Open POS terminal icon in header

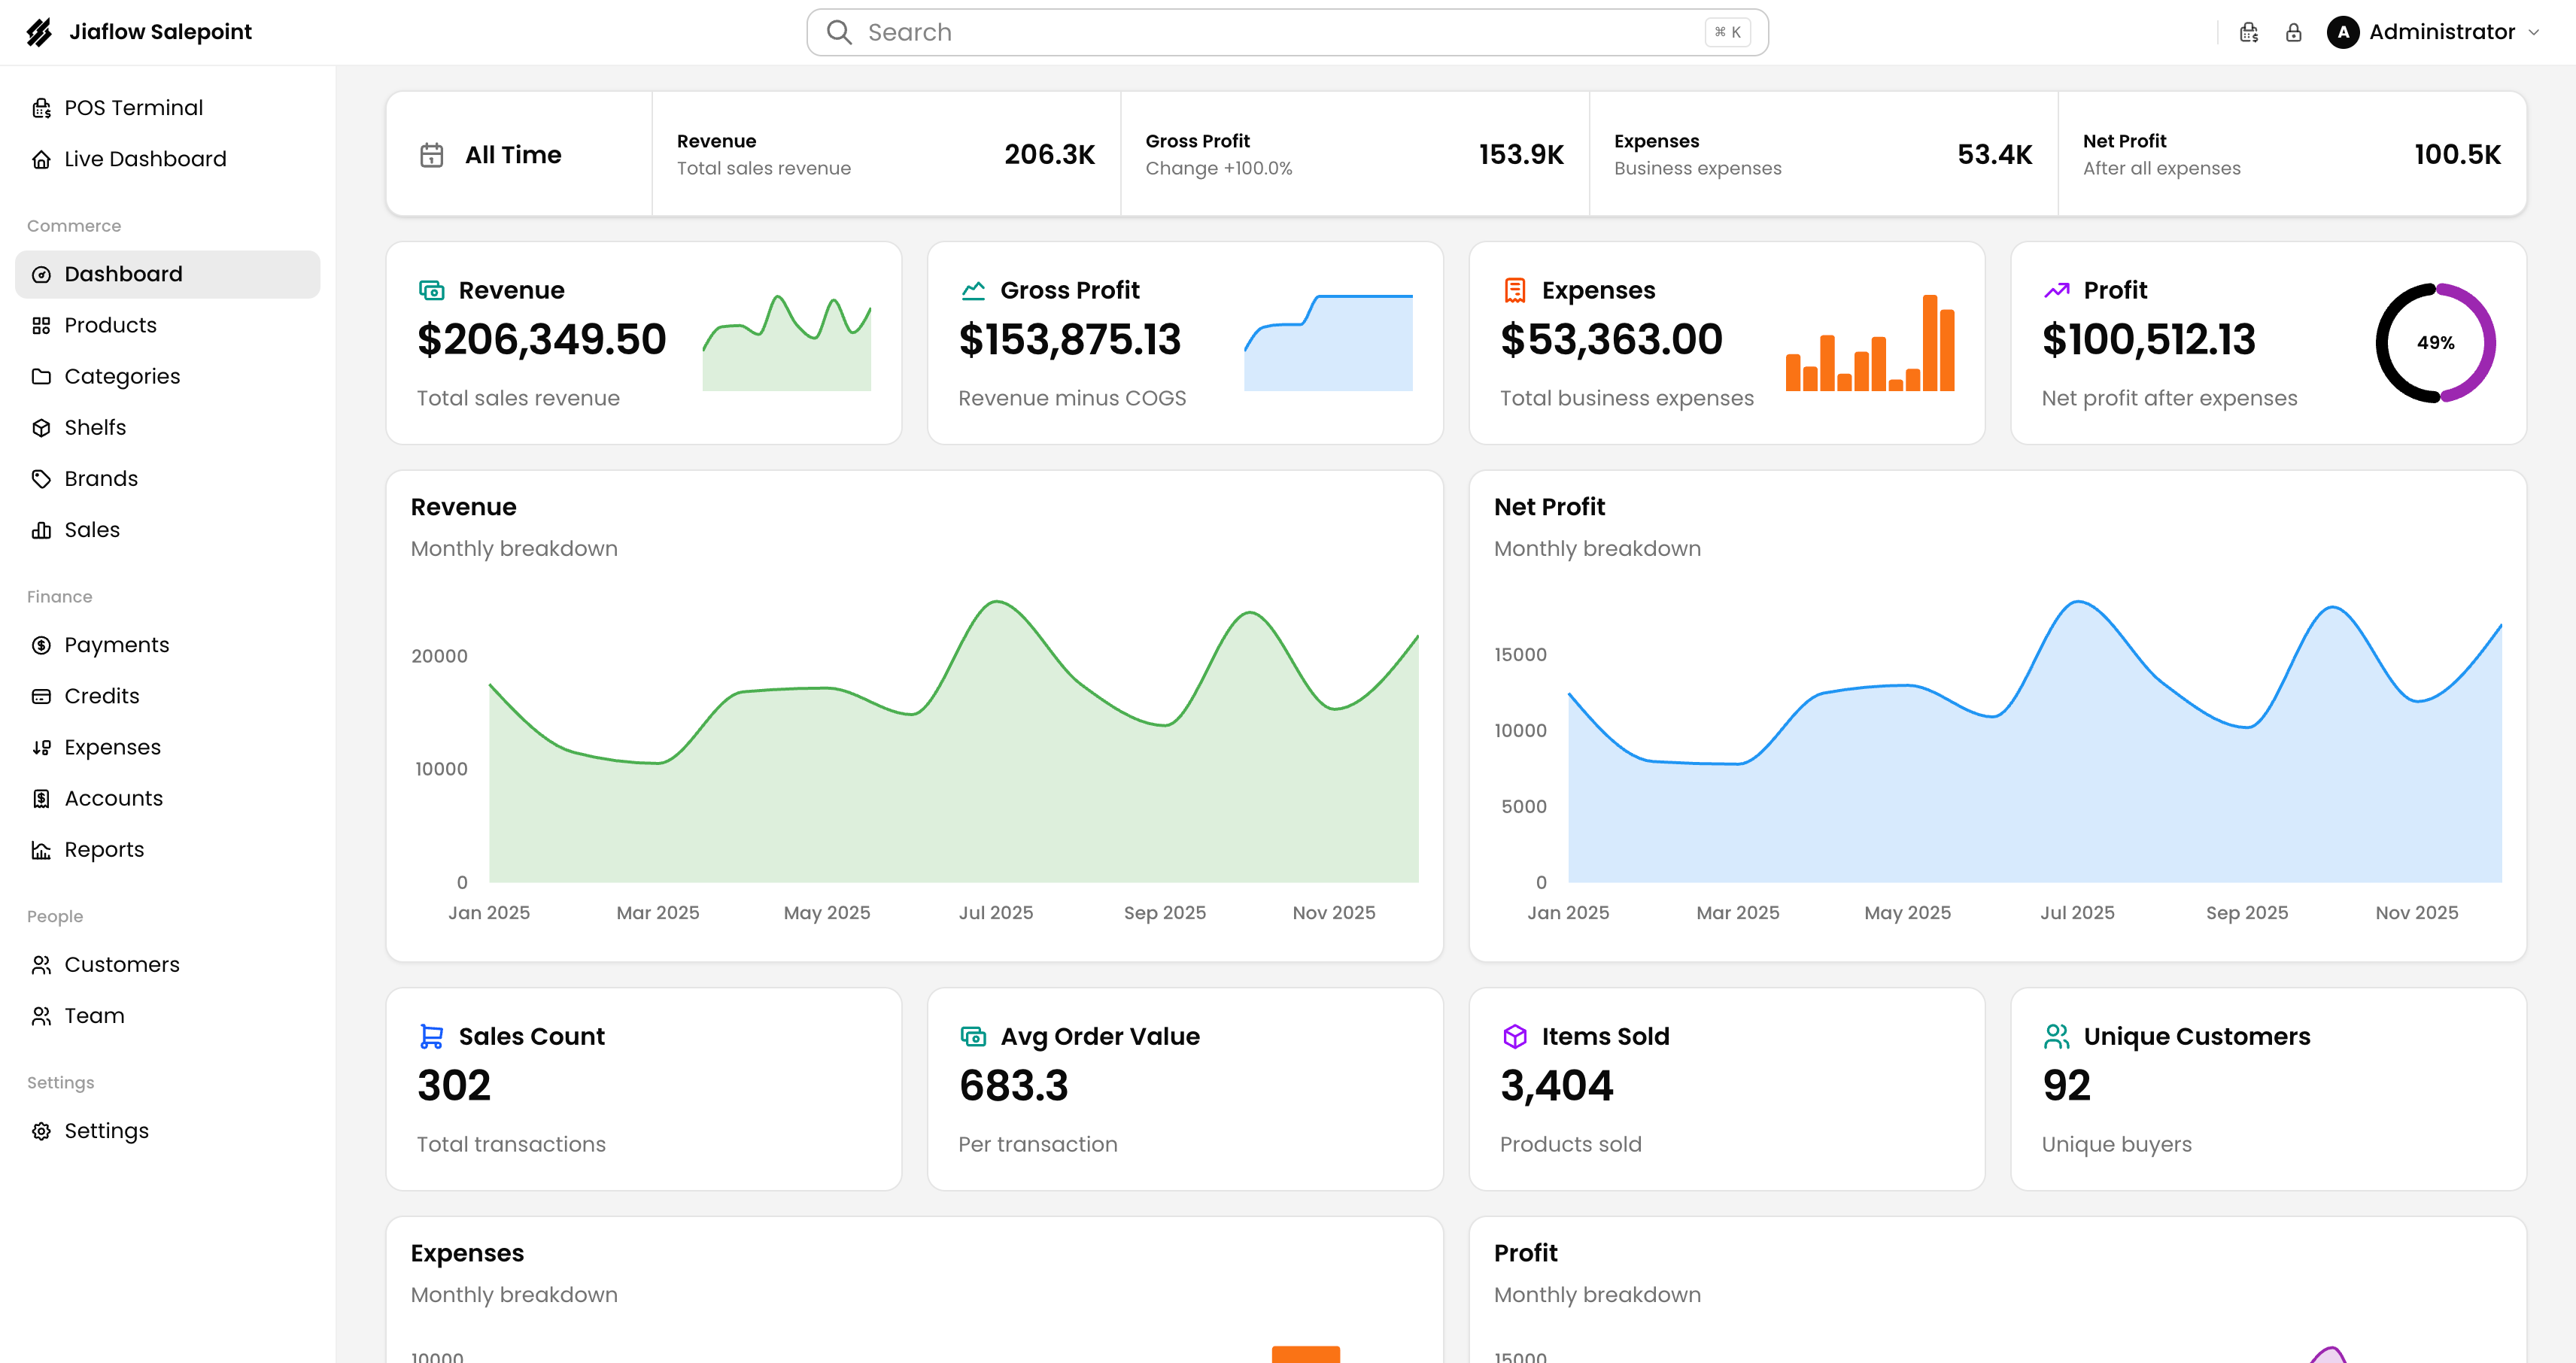tap(2249, 32)
